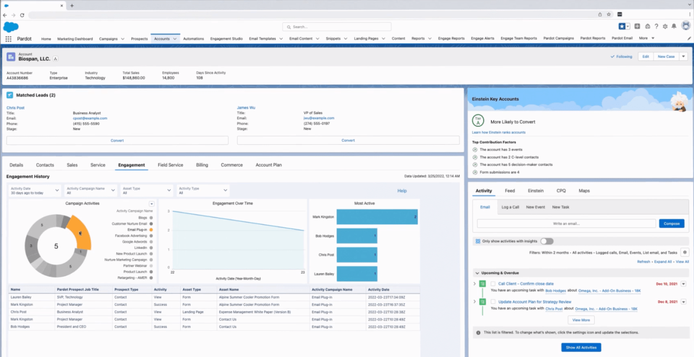Viewport: 694px width, 357px height.
Task: Open Learn how Einstein ranks accounts link
Action: click(x=499, y=132)
